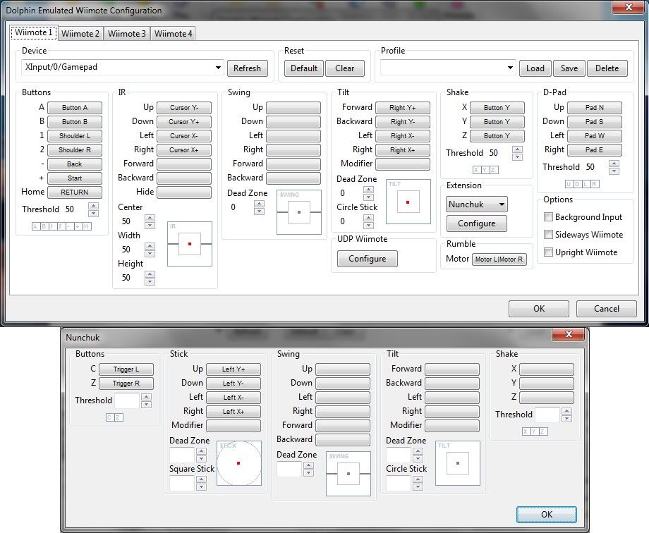Save the current profile
649x533 pixels.
click(x=569, y=68)
